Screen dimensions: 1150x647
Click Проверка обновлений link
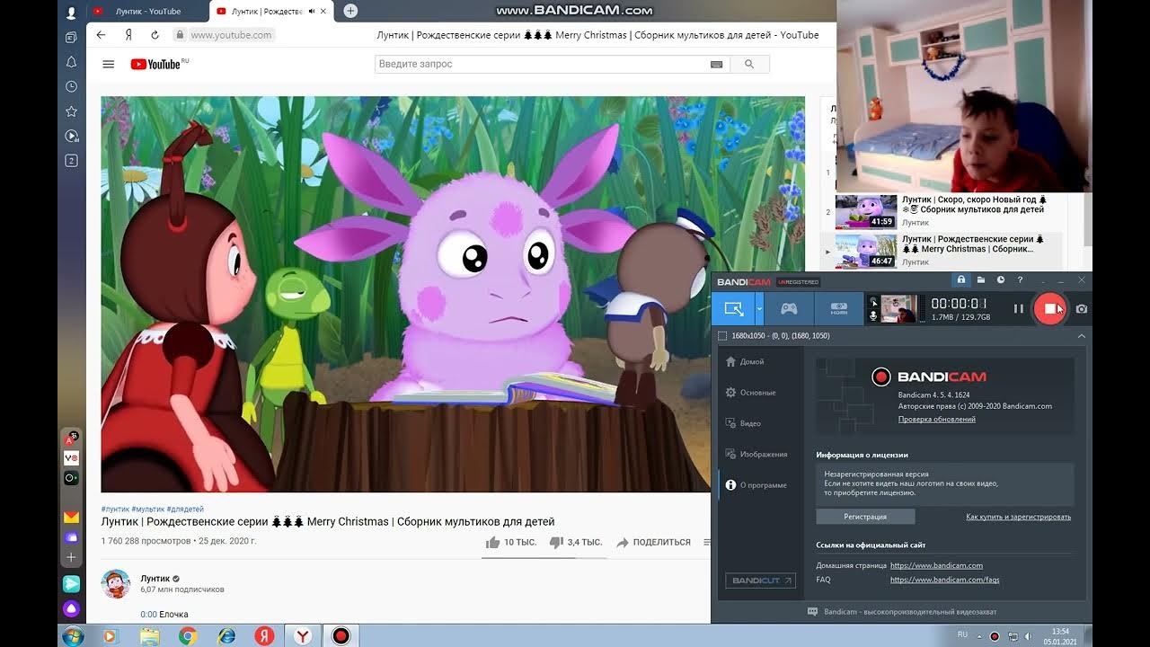937,419
